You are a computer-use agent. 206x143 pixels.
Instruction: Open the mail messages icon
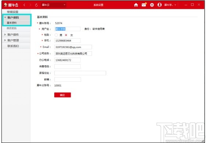(x=144, y=5)
